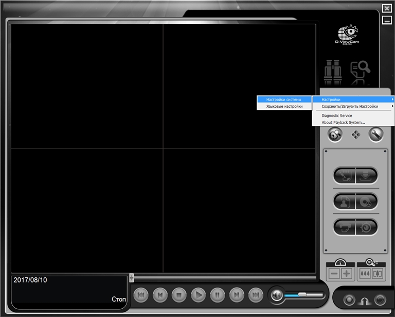Click the speaker mute icon
395x317 pixels.
click(277, 295)
